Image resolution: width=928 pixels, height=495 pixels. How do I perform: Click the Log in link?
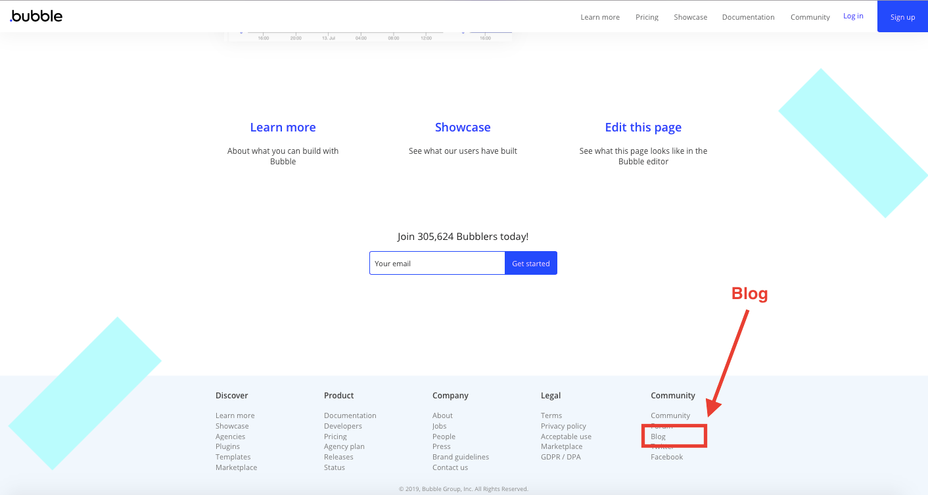(x=853, y=15)
